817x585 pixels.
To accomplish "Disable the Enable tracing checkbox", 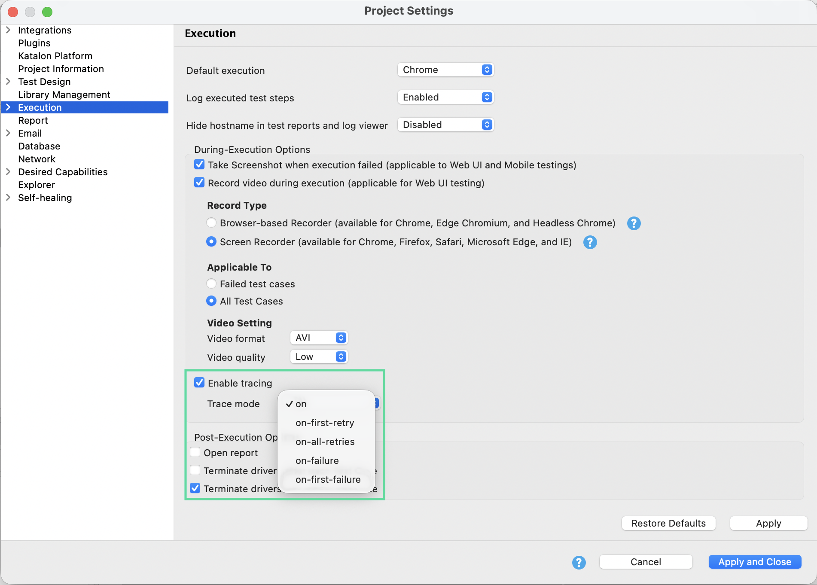I will (199, 382).
